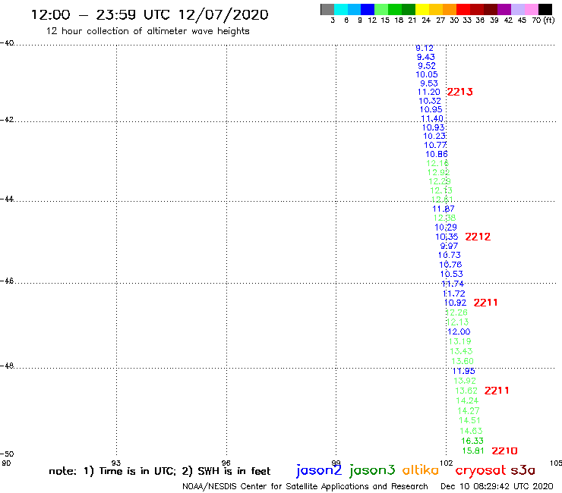Click the 10.76 wave height reading

(x=450, y=265)
